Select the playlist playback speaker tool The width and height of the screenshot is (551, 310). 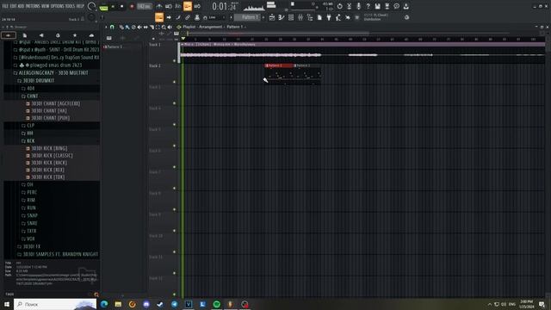(x=170, y=27)
